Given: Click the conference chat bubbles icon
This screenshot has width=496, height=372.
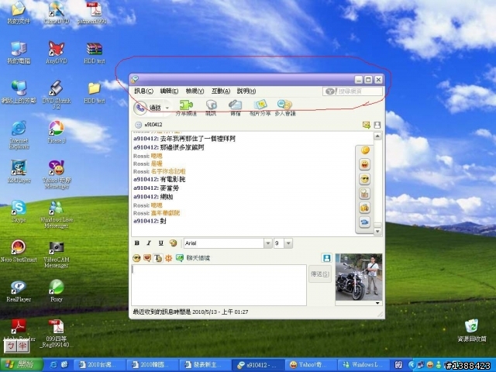Looking at the screenshot, I should pyautogui.click(x=284, y=105).
